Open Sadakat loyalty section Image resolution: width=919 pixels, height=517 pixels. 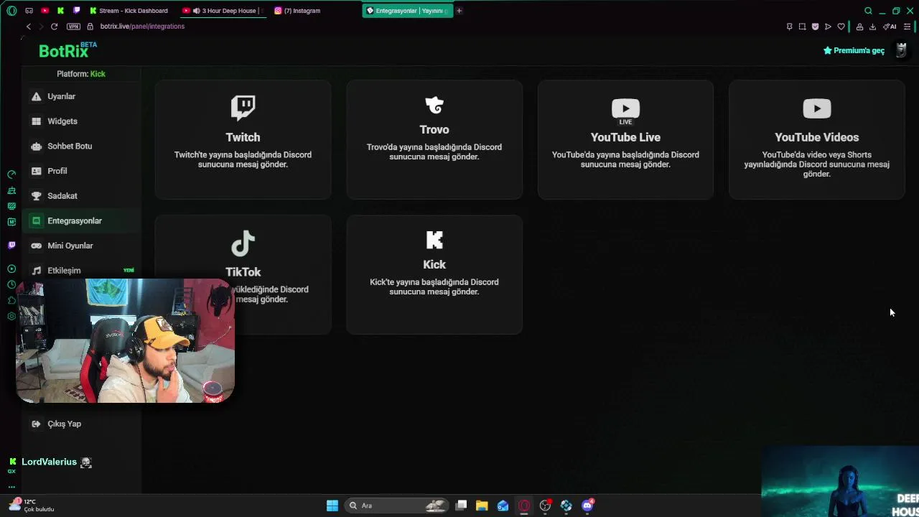coord(80,196)
